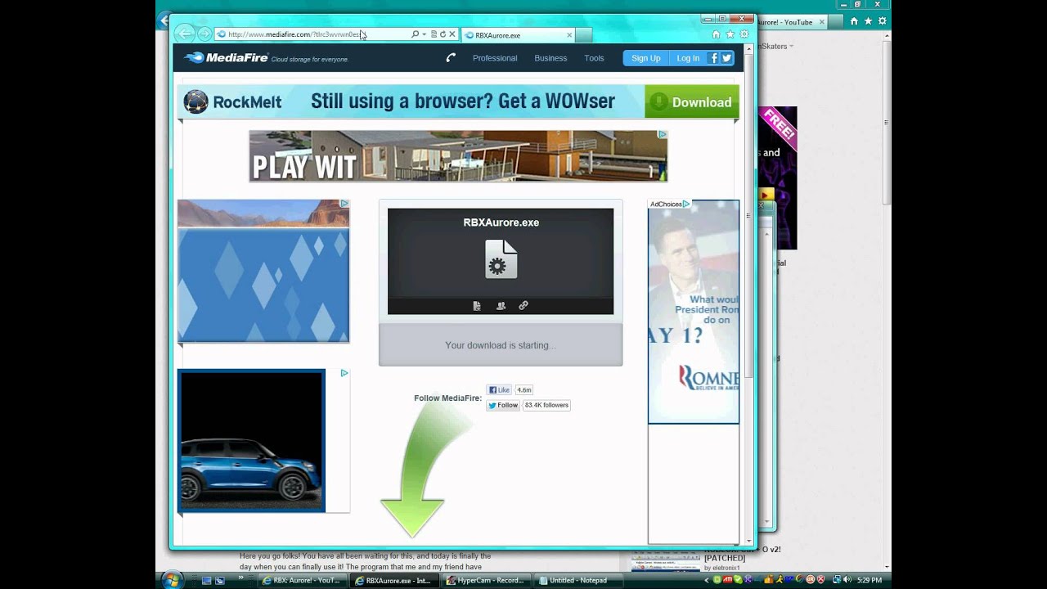Image resolution: width=1047 pixels, height=589 pixels.
Task: Click the Twitter Follow button
Action: tap(503, 405)
